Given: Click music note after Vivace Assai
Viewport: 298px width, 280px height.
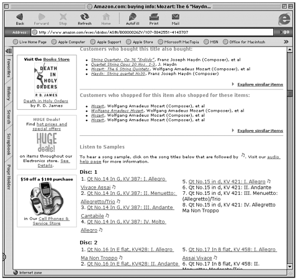Looking at the screenshot, I should point(114,187).
